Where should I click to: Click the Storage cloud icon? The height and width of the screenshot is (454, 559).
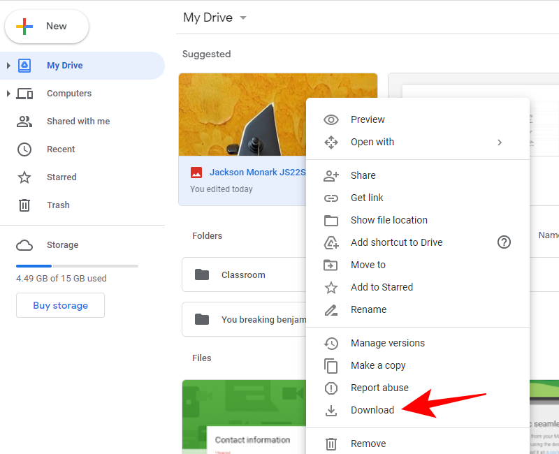(24, 245)
